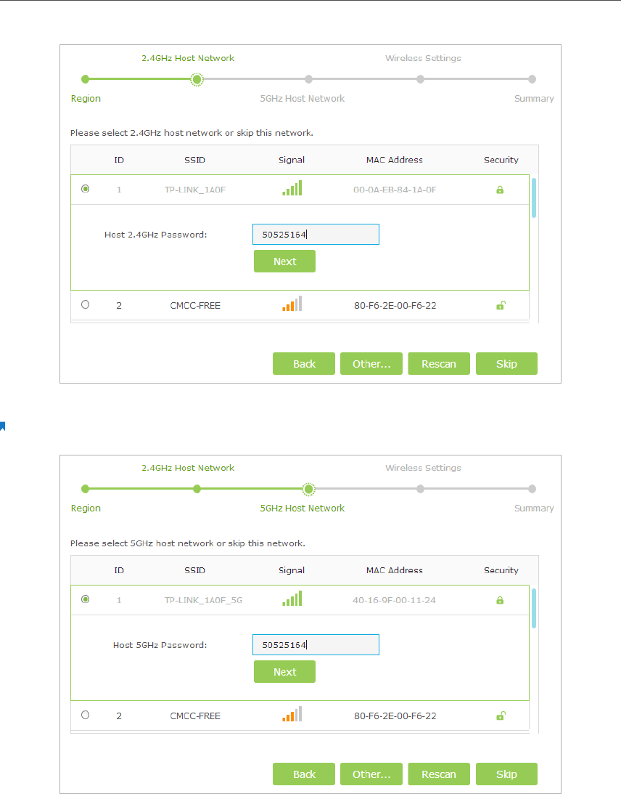The height and width of the screenshot is (794, 621).
Task: Click the 2.4GHz network list scrollbar
Action: click(534, 198)
